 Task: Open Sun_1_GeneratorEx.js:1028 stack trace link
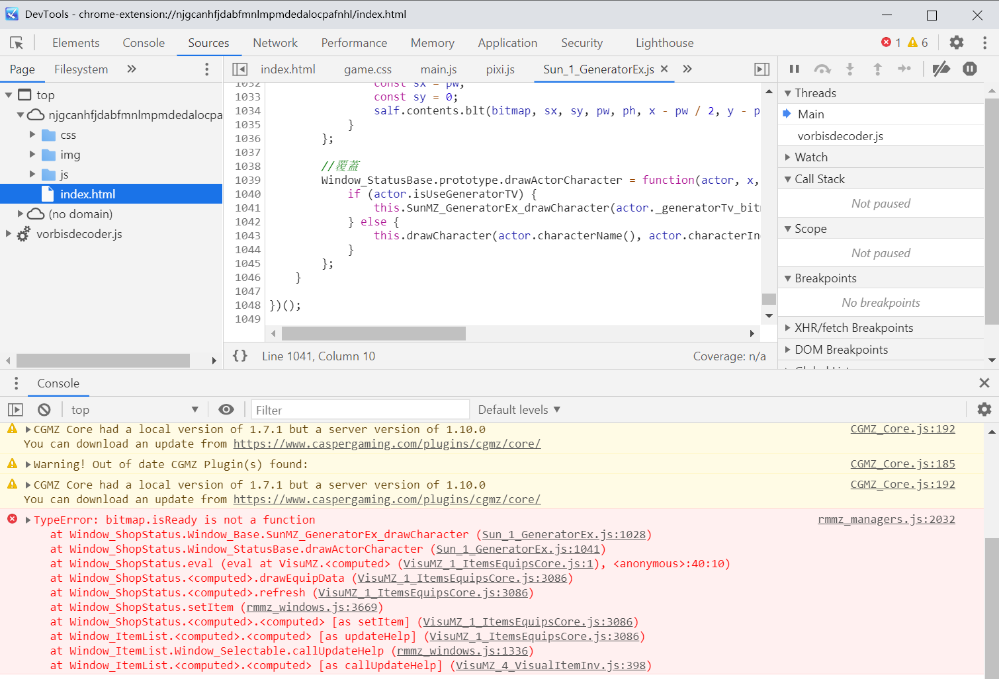point(564,534)
